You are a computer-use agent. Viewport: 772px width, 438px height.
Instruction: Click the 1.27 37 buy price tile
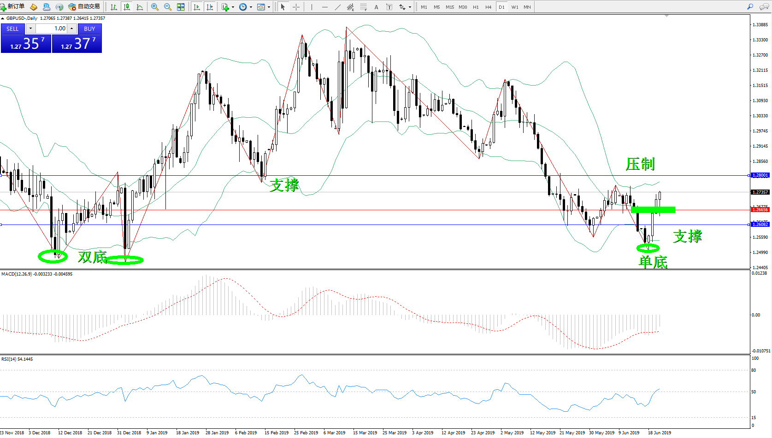pyautogui.click(x=77, y=44)
